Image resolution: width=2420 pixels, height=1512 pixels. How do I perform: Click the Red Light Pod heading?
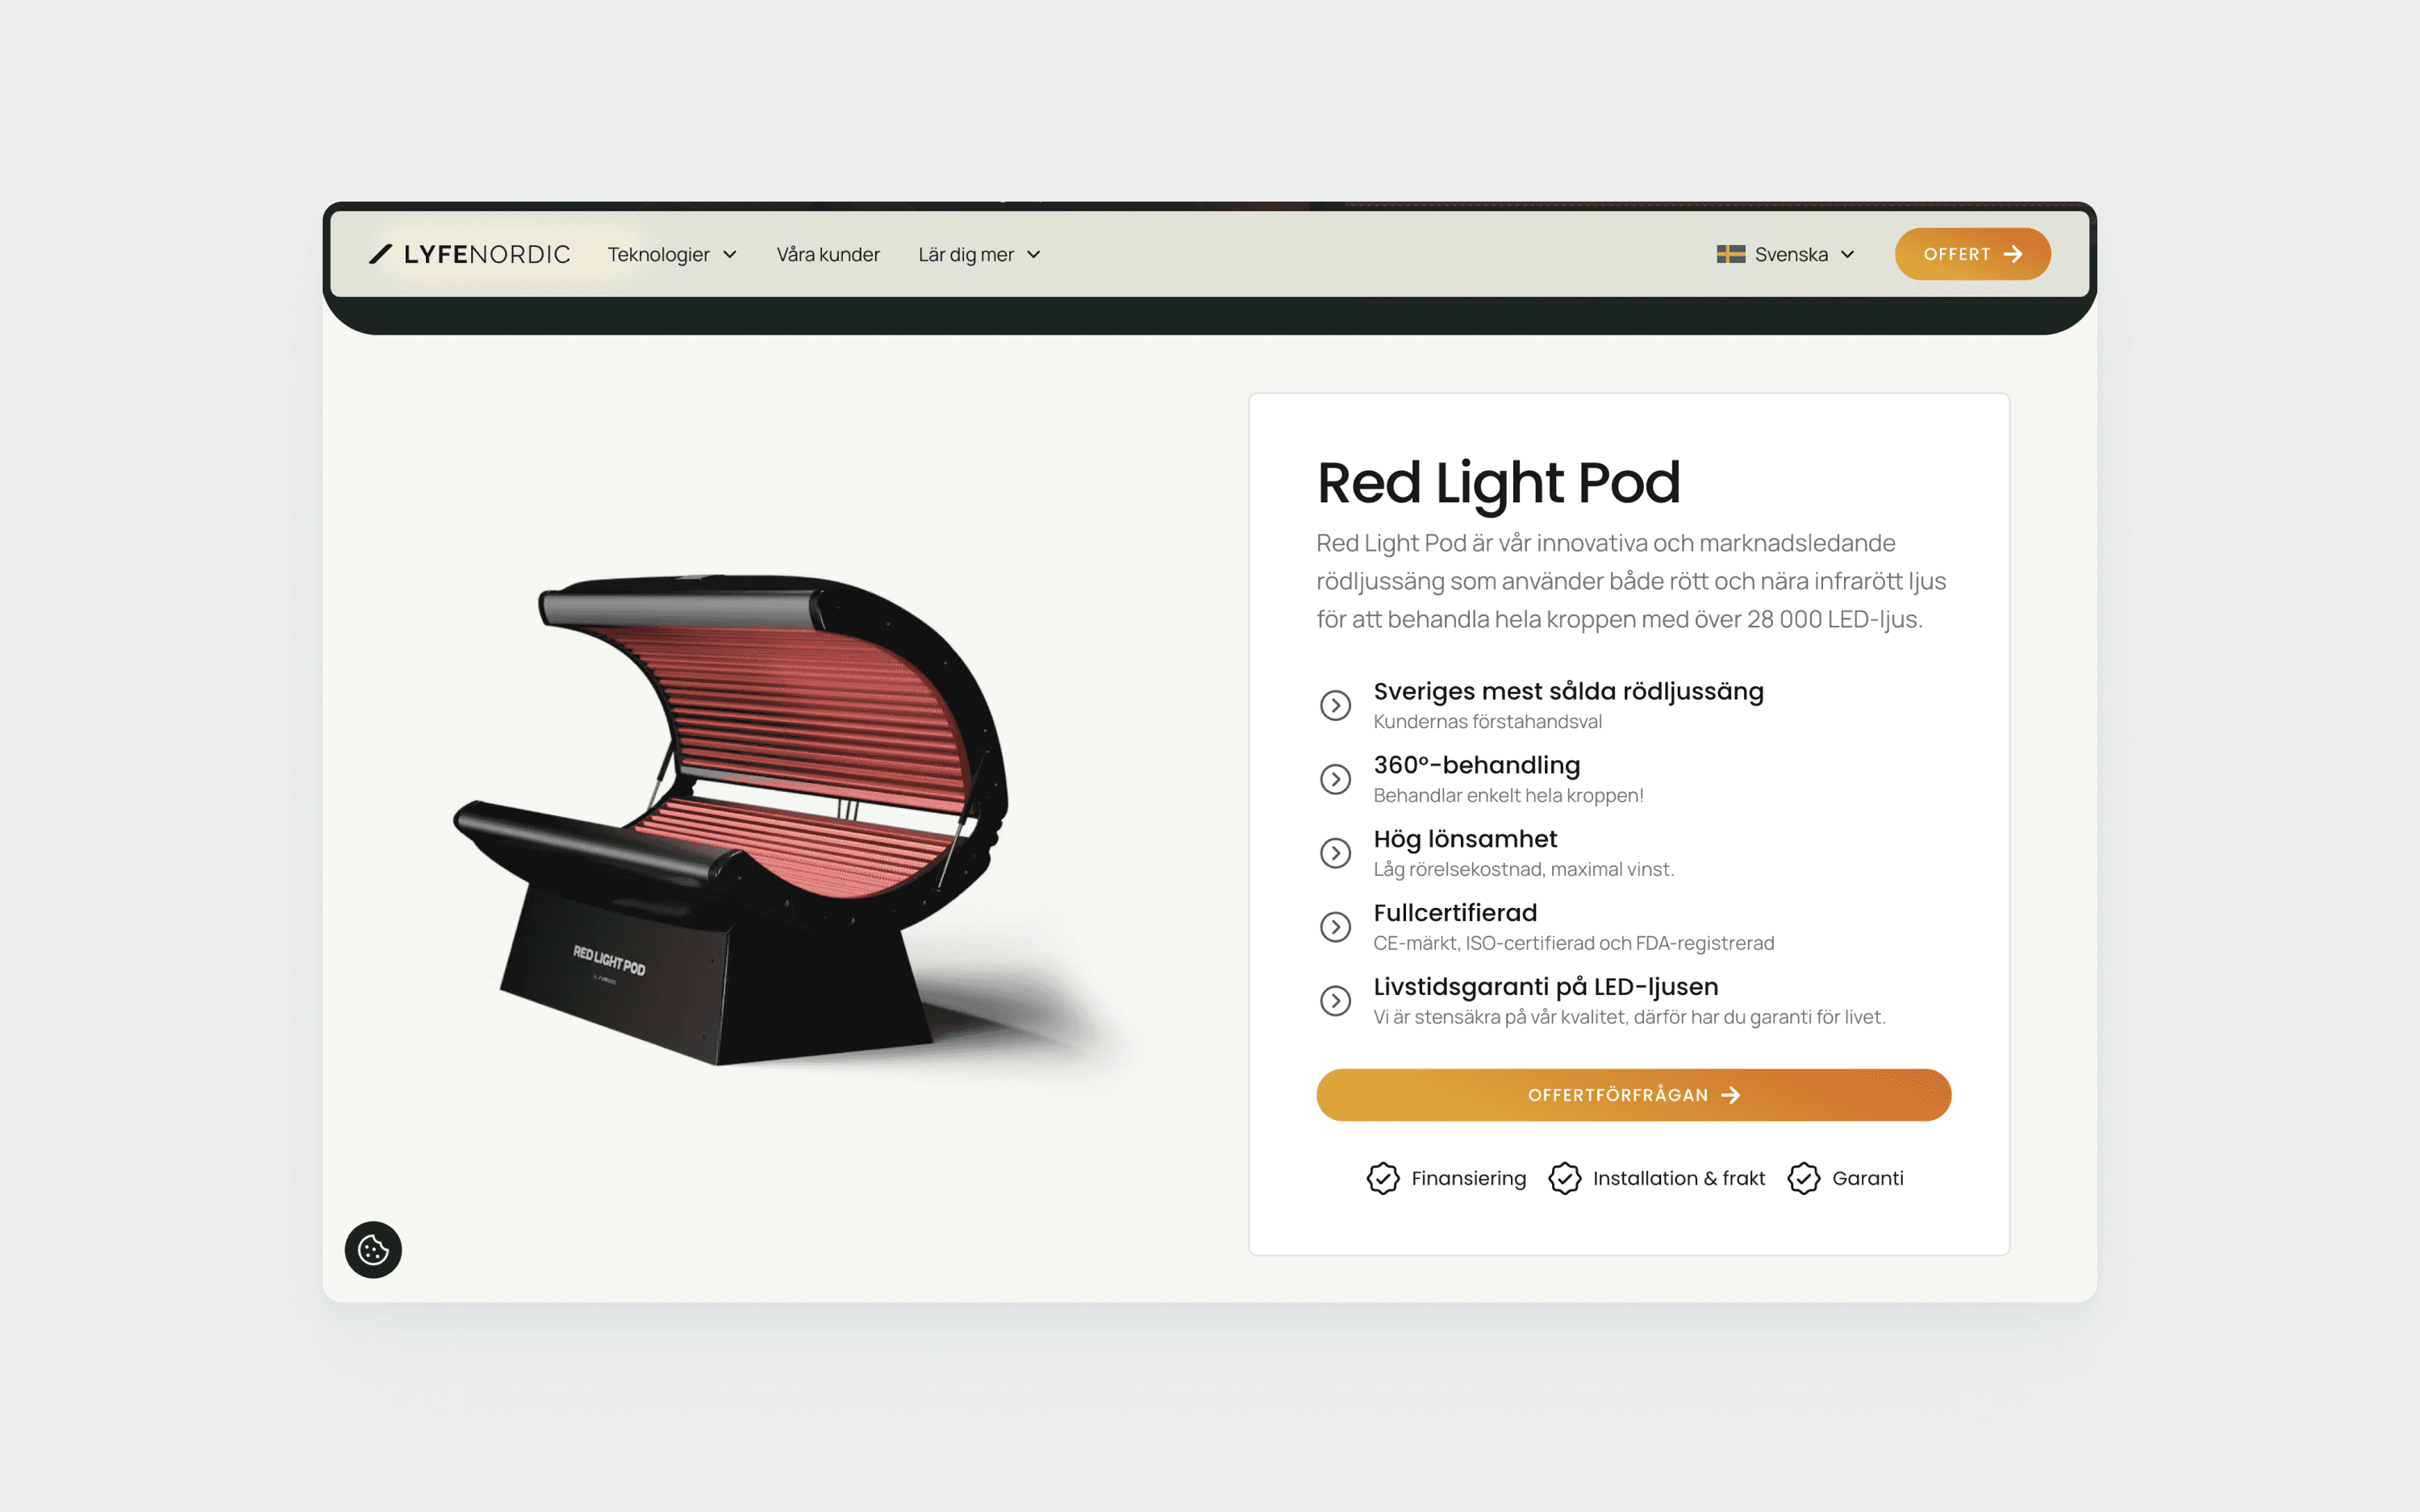pos(1498,483)
